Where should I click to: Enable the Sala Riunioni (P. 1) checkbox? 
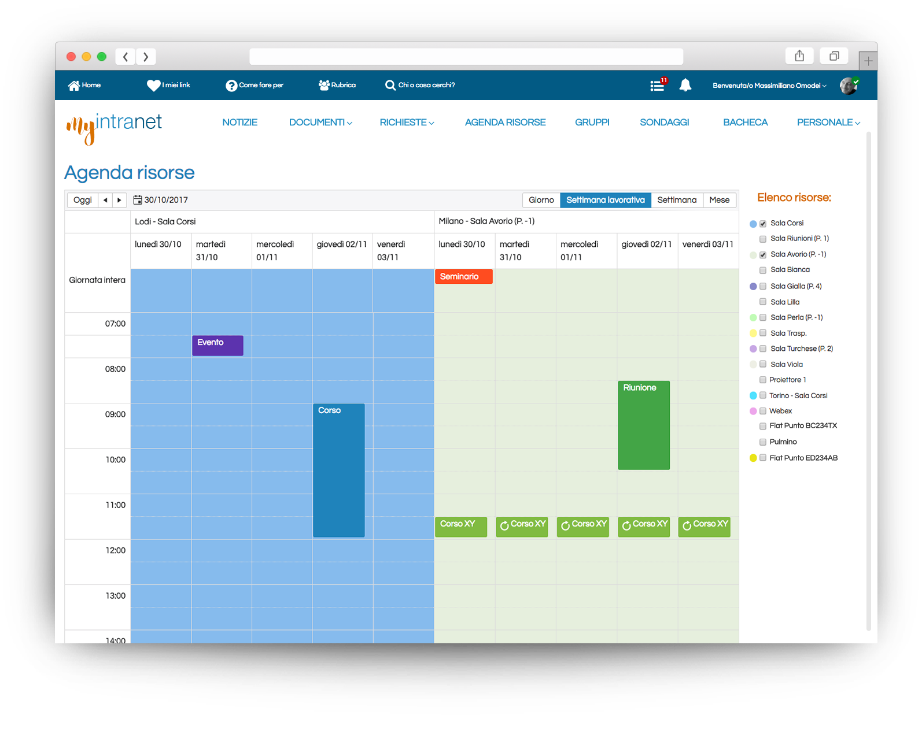(x=763, y=239)
